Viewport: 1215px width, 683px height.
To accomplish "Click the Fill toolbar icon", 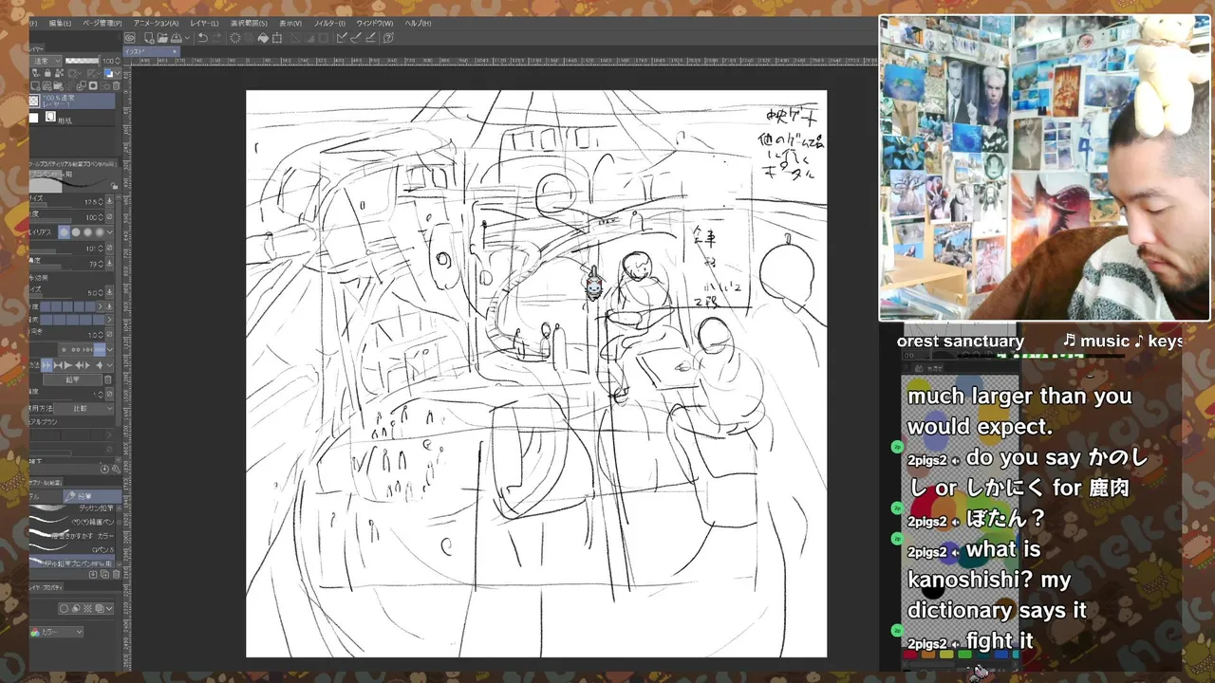I will click(x=263, y=38).
